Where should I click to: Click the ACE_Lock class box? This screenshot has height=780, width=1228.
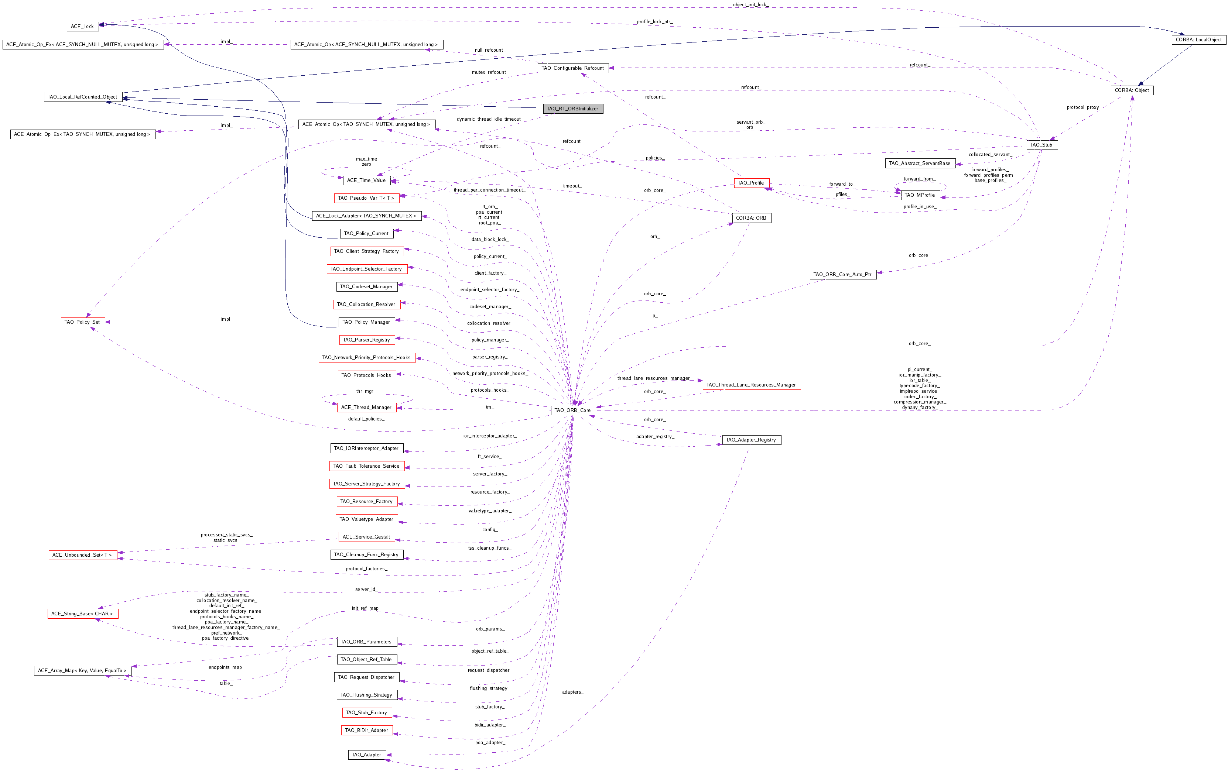82,26
